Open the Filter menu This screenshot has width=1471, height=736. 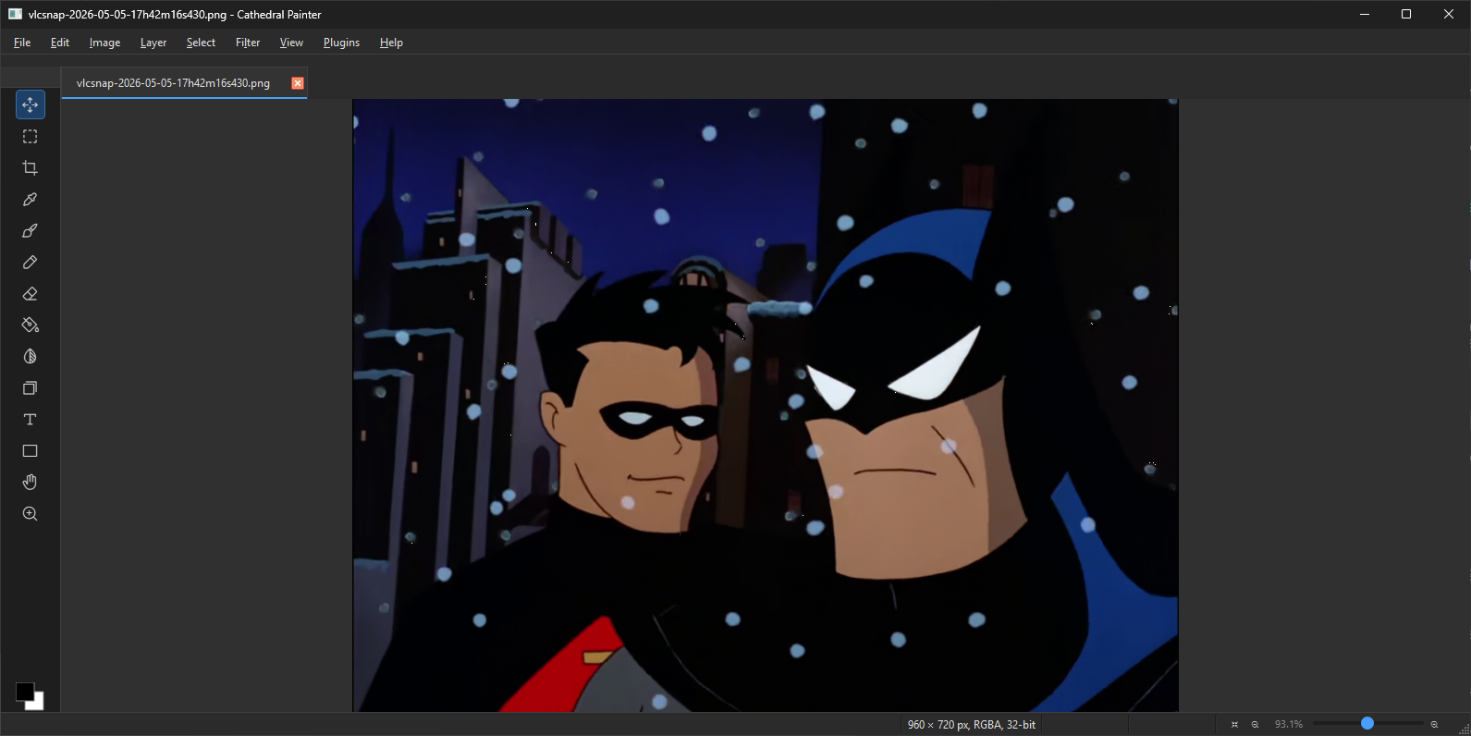tap(248, 43)
